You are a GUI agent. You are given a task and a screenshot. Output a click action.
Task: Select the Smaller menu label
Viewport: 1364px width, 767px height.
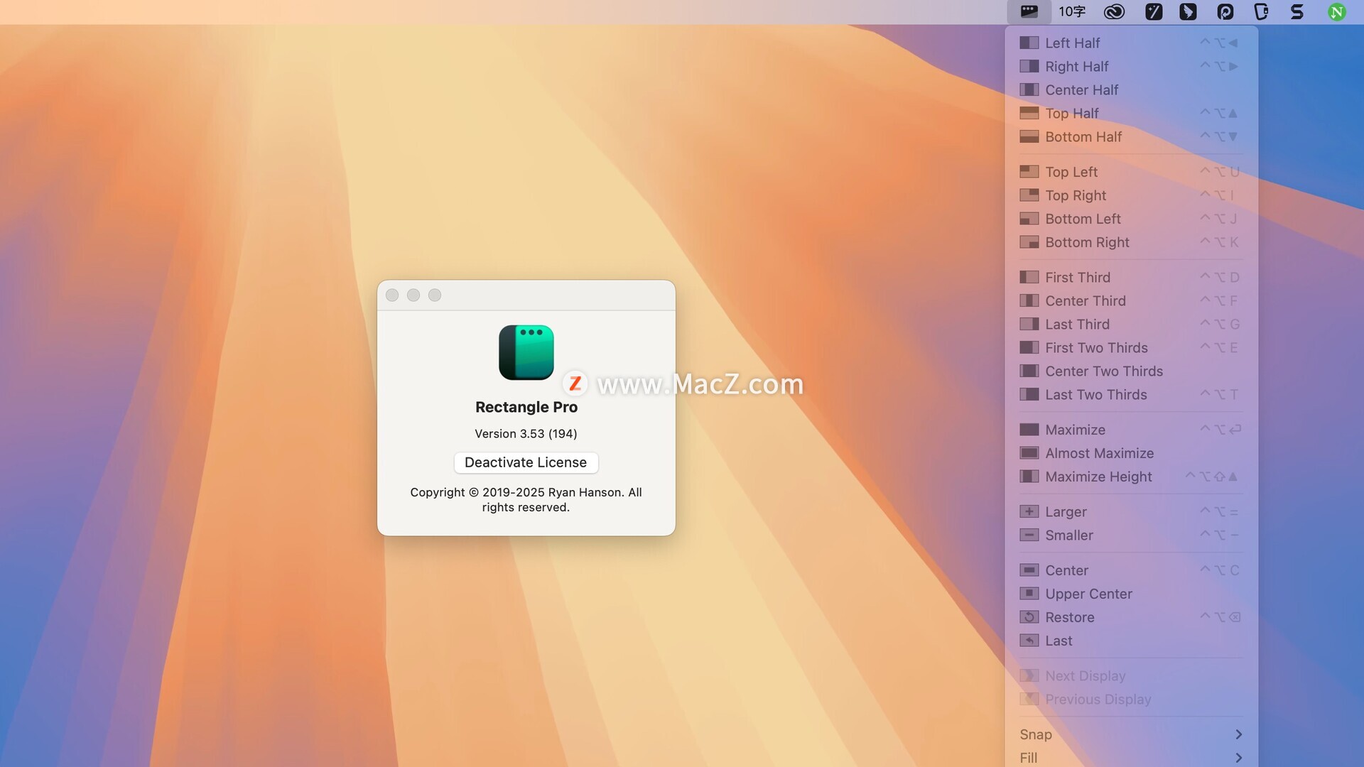point(1068,535)
